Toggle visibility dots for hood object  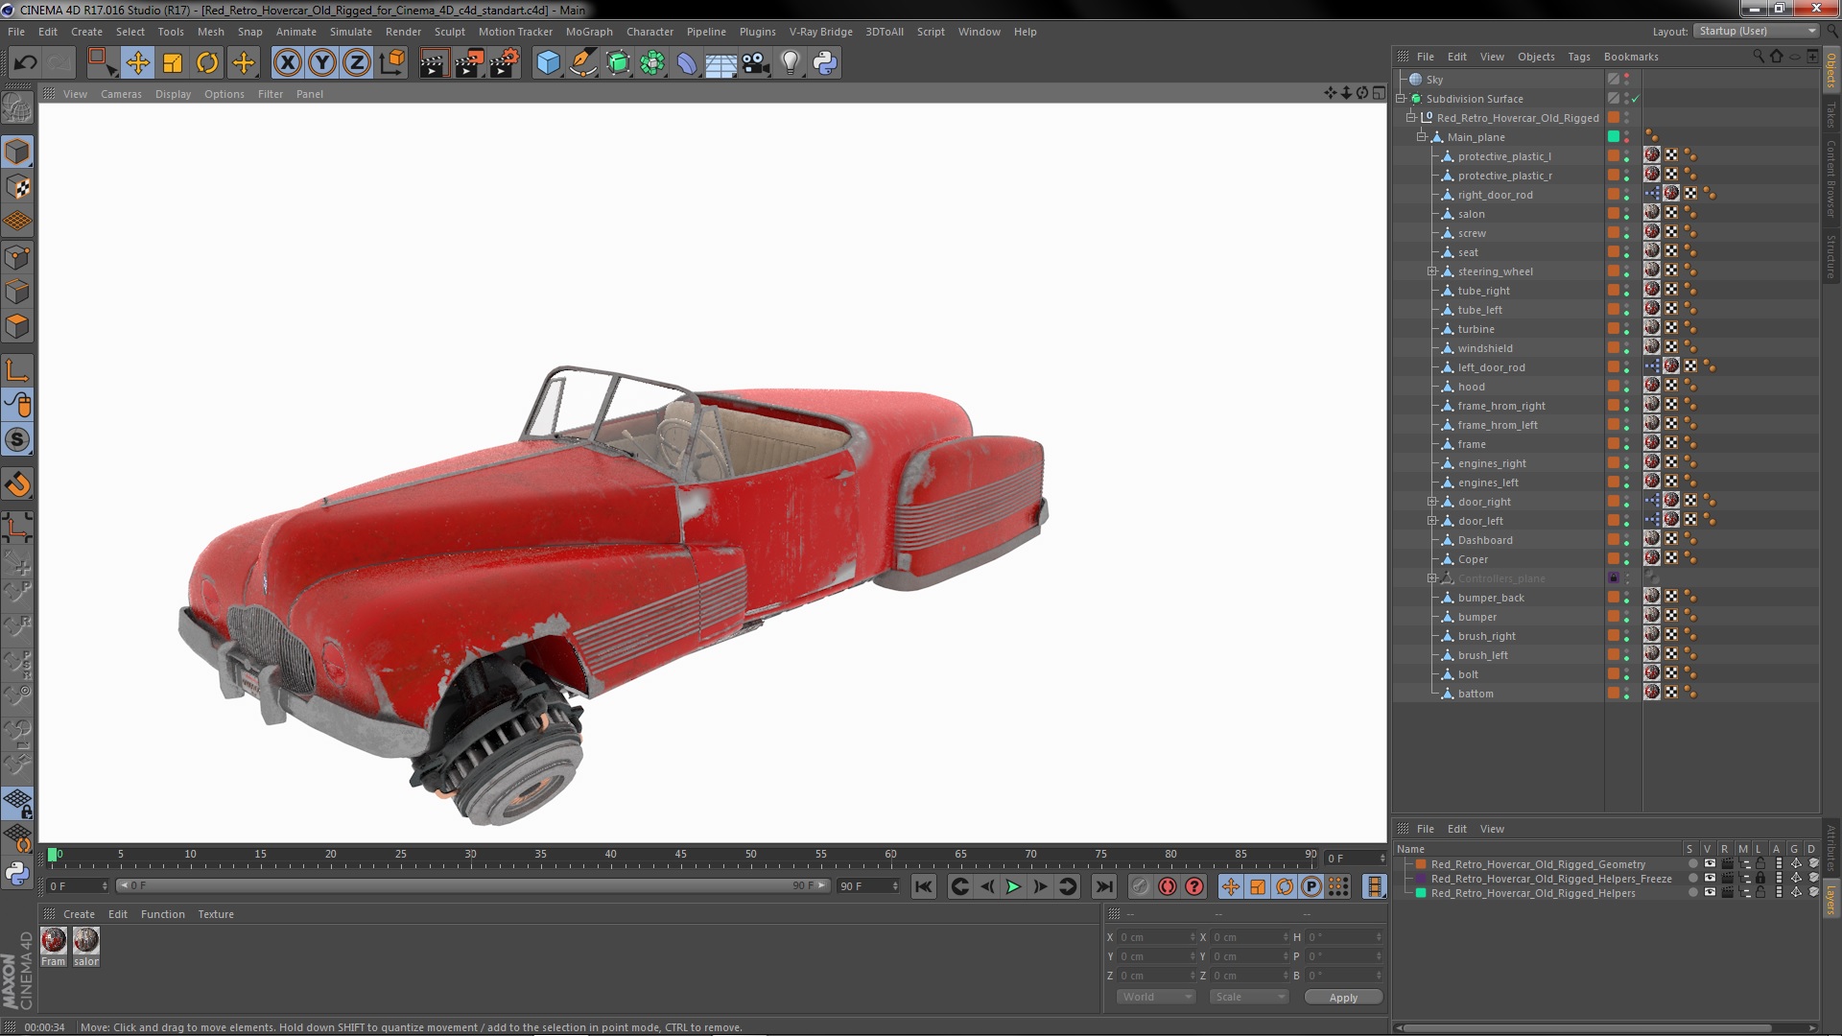(1626, 387)
